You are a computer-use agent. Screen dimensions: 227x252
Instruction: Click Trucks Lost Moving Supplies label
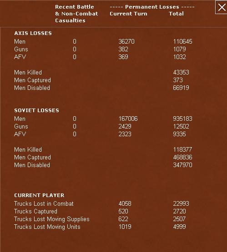click(52, 219)
